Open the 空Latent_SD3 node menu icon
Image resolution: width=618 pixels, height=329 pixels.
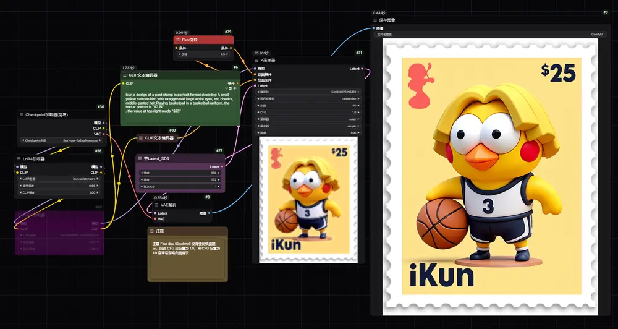point(140,158)
